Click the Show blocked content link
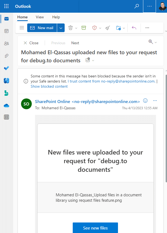167x233 pixels. click(x=49, y=87)
